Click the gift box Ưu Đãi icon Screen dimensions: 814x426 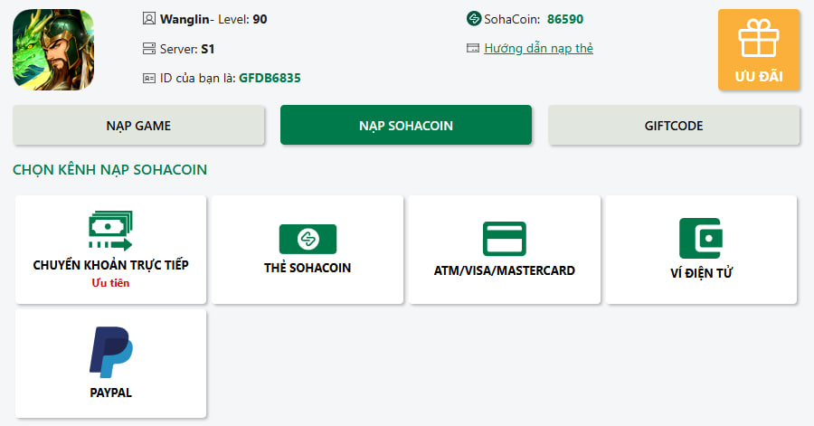tap(758, 42)
